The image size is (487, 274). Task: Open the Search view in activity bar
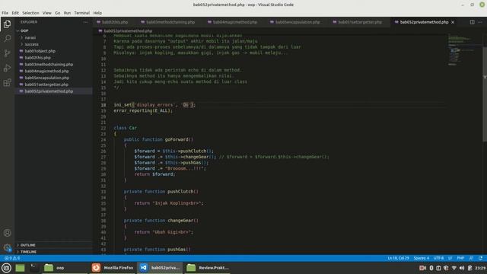click(x=7, y=39)
